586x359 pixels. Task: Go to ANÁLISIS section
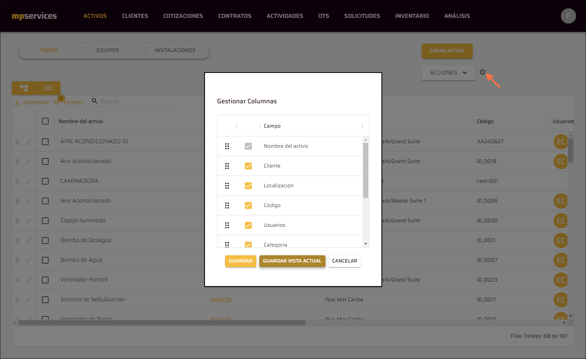coord(457,16)
